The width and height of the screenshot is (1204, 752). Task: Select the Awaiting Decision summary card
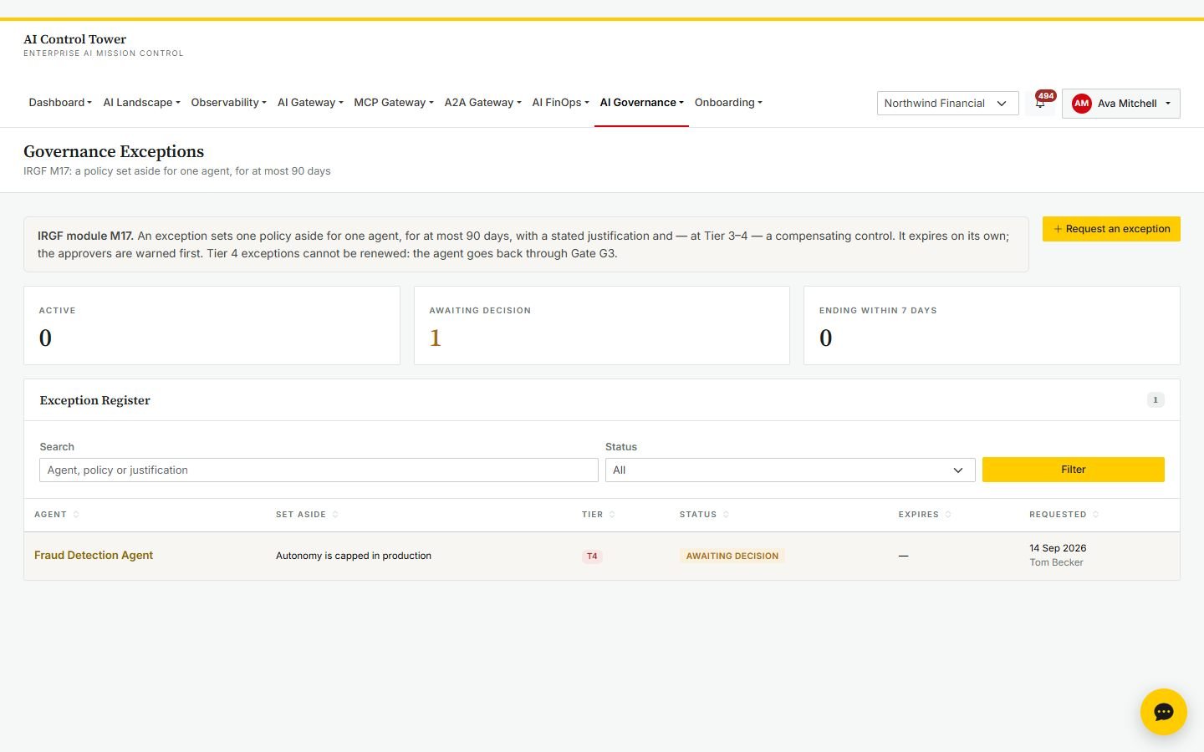tap(602, 326)
